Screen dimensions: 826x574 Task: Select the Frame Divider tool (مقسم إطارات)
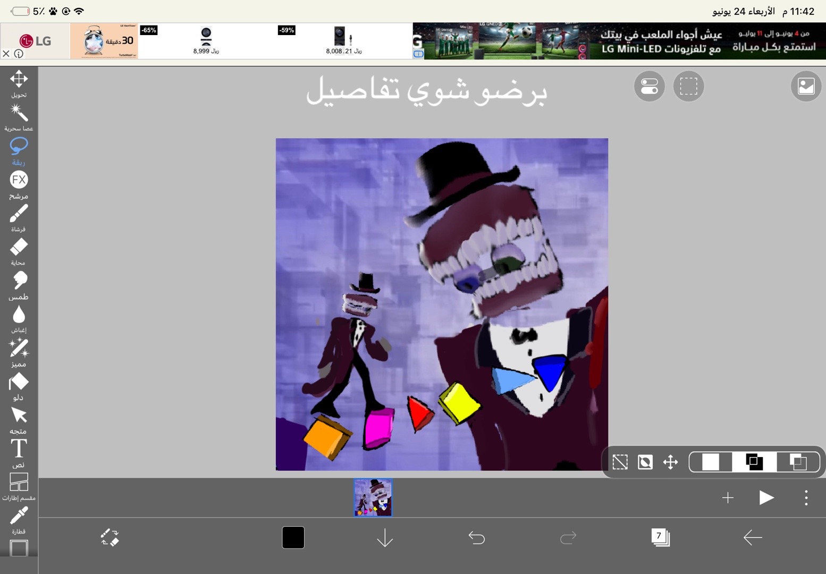click(x=19, y=487)
